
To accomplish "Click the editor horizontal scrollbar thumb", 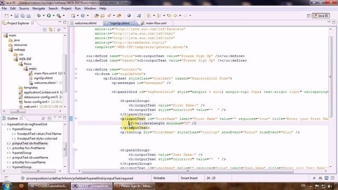I will (x=187, y=171).
